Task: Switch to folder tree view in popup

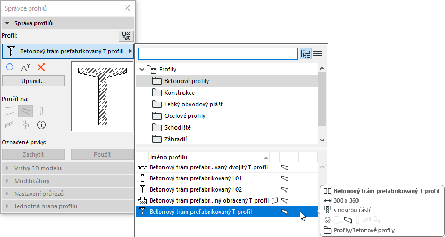Action: pos(306,53)
